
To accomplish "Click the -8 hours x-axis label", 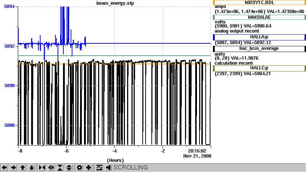I will [x=20, y=151].
